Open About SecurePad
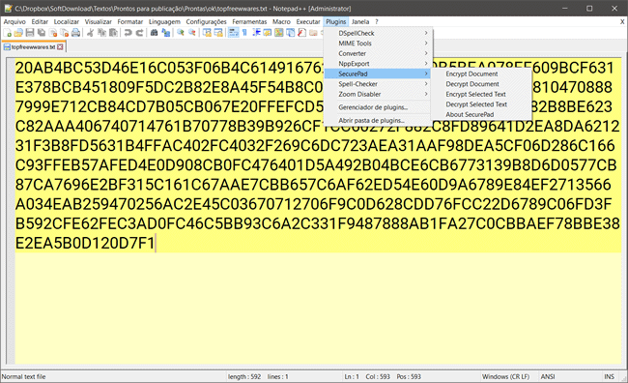 (481, 114)
